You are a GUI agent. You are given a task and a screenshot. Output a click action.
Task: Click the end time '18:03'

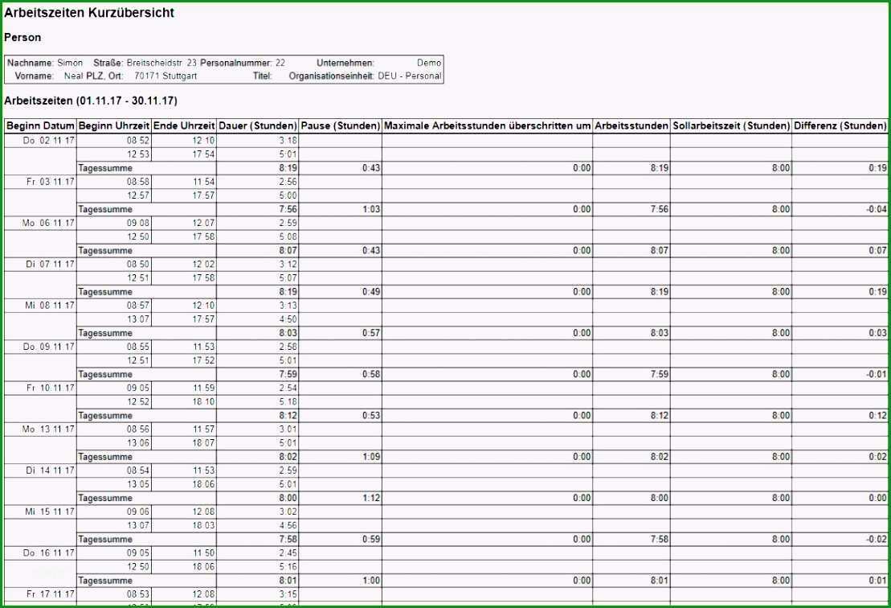click(x=203, y=525)
